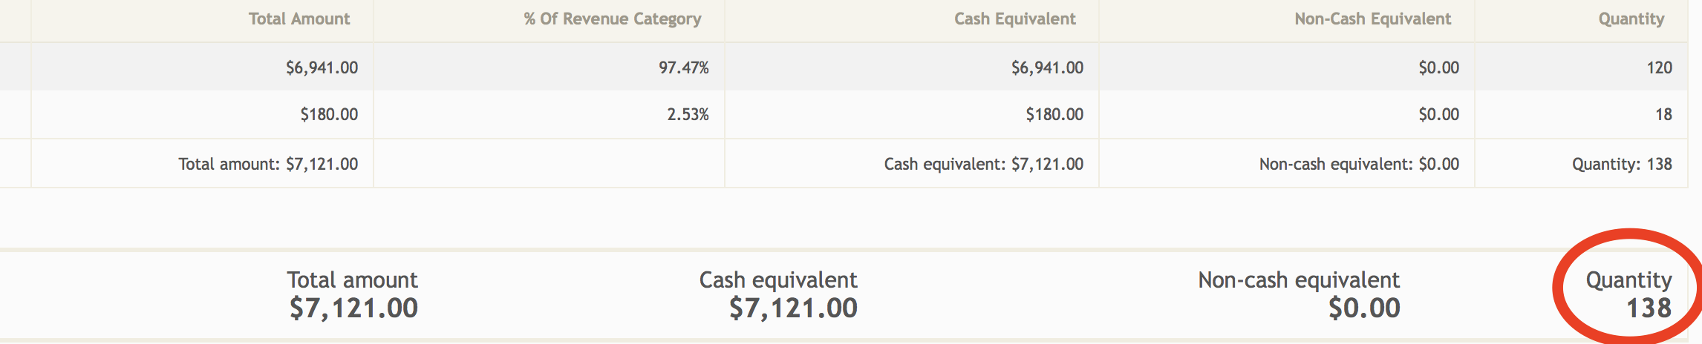Click the Cash Equivalent column header
Screen dimensions: 1702x344
tap(1014, 19)
